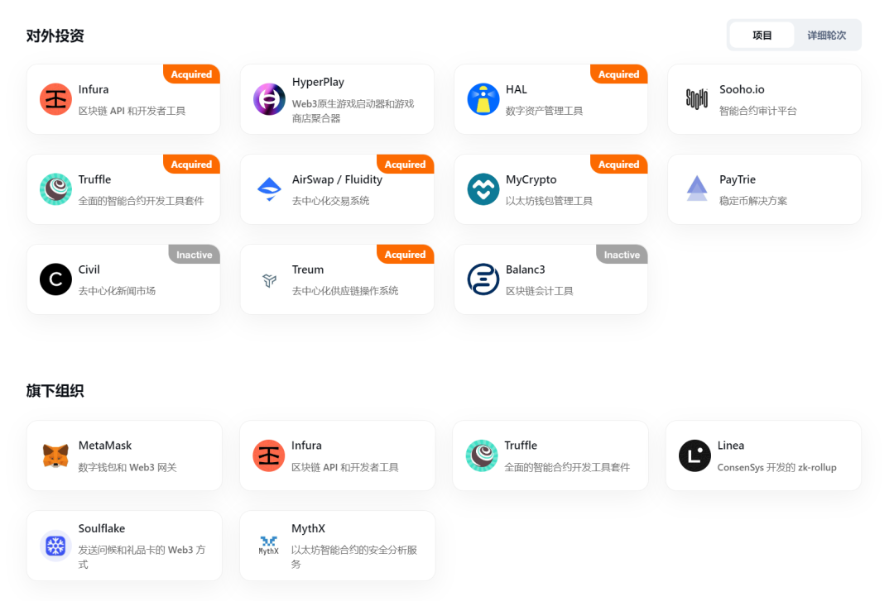Click the Sooho.io logo icon

point(697,99)
